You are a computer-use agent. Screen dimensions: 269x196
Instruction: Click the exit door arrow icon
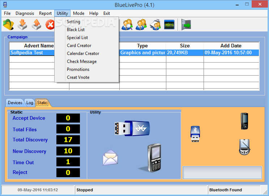pos(186,25)
